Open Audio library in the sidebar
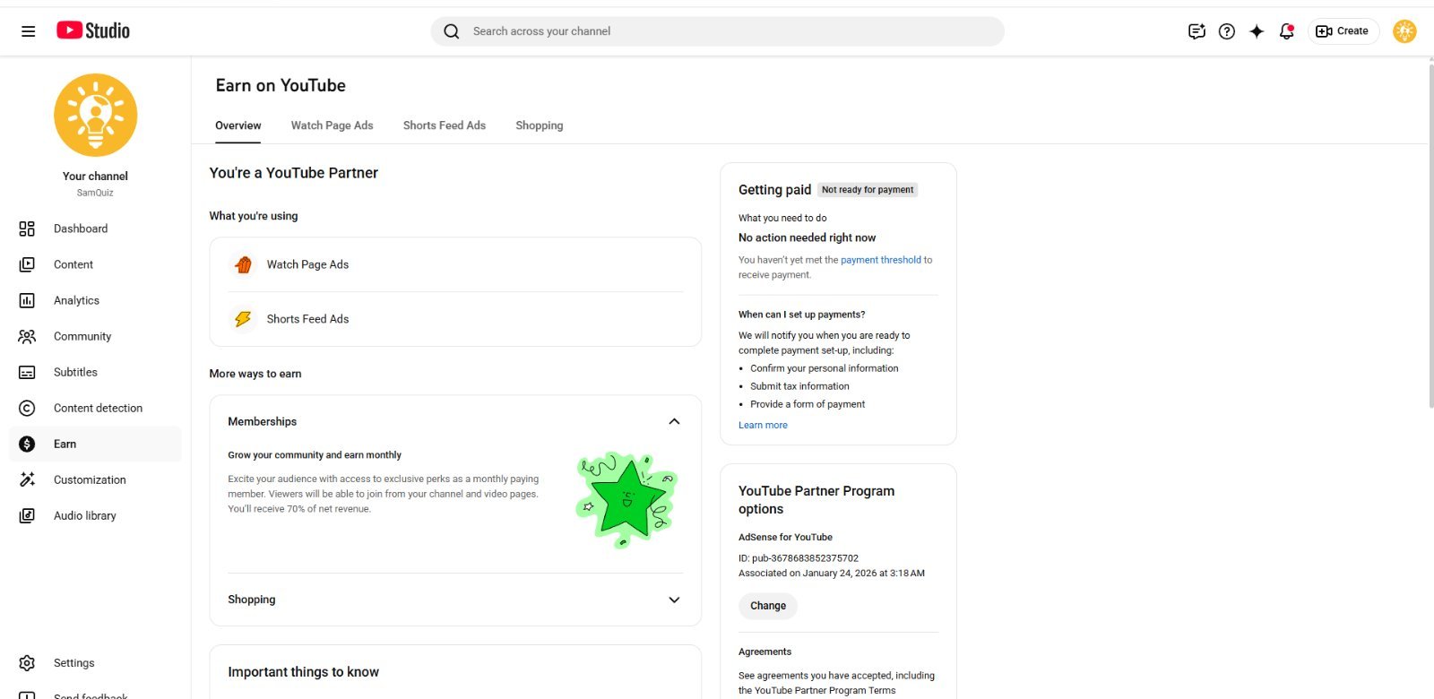The width and height of the screenshot is (1434, 699). 95,515
